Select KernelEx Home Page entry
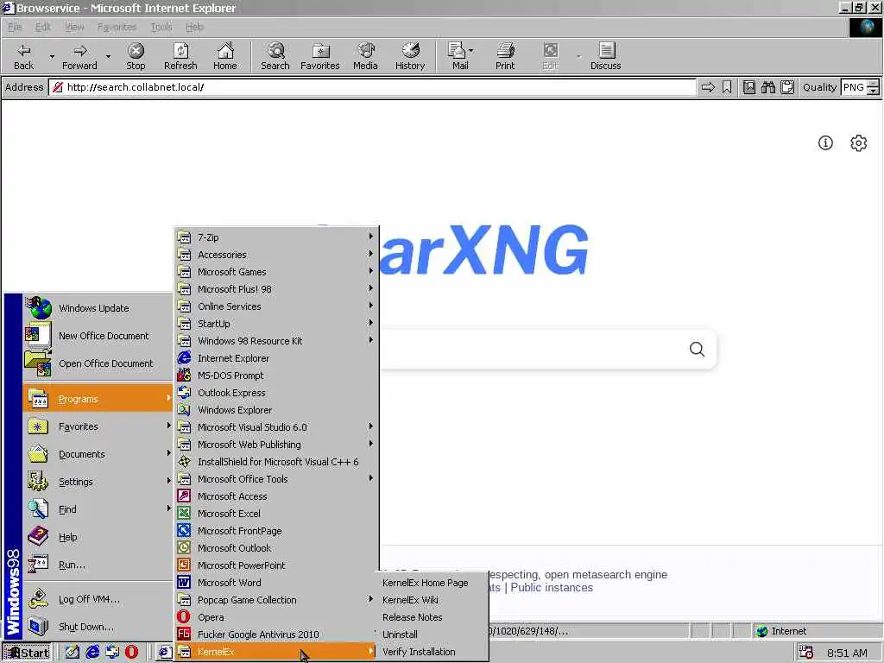 coord(432,583)
